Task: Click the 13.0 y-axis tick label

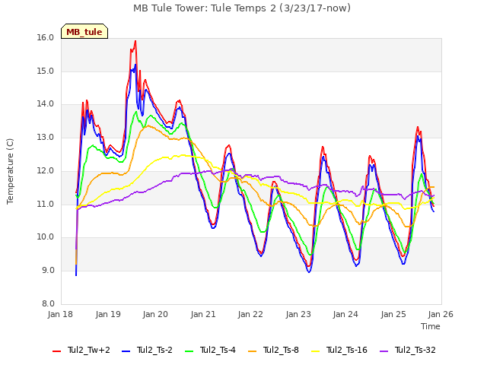Action: pyautogui.click(x=46, y=138)
